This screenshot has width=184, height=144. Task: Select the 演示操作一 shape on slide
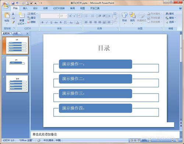95,64
